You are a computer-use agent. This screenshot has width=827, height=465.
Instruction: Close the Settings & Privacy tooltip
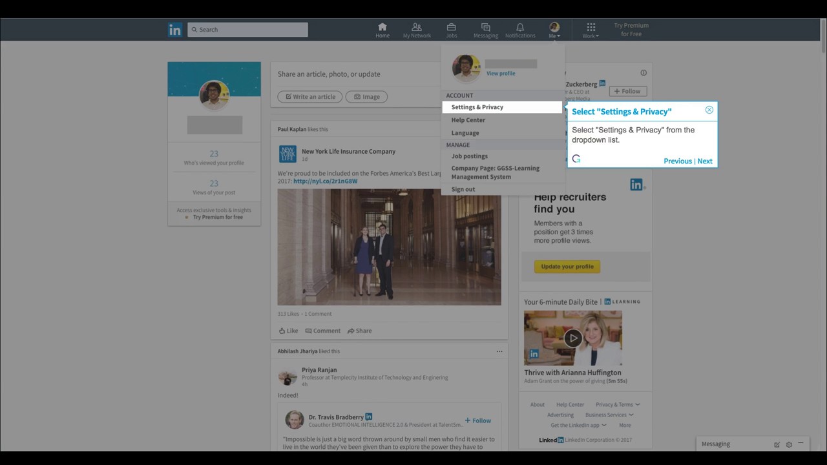point(709,110)
